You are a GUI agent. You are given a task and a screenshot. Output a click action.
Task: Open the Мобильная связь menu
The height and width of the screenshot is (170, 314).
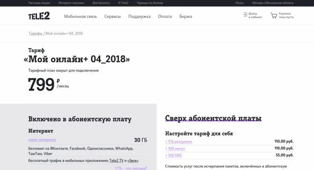point(81,16)
